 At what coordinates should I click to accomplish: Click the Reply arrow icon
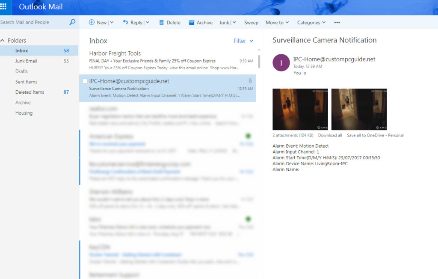(x=125, y=22)
